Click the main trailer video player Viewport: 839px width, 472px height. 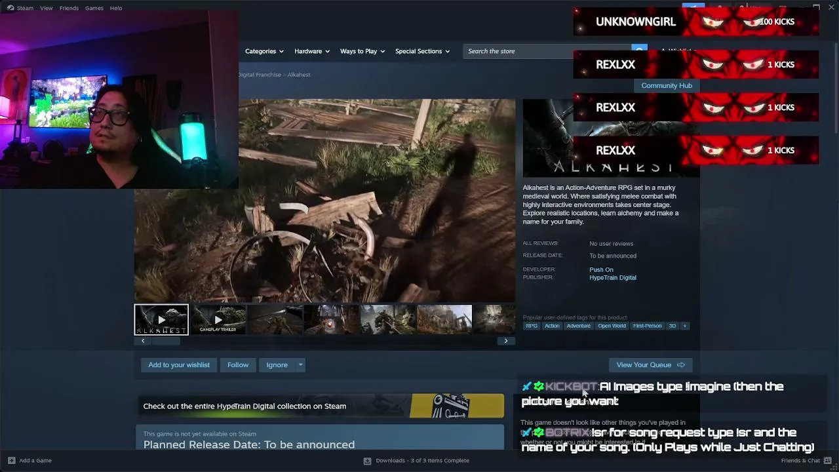pos(325,201)
